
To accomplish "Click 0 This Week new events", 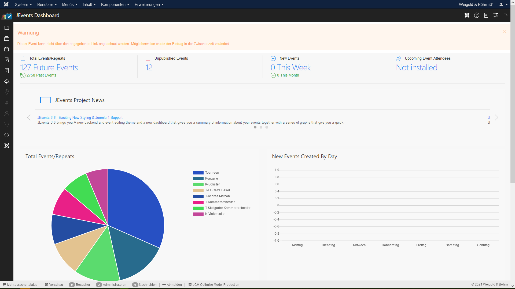I will tap(291, 67).
